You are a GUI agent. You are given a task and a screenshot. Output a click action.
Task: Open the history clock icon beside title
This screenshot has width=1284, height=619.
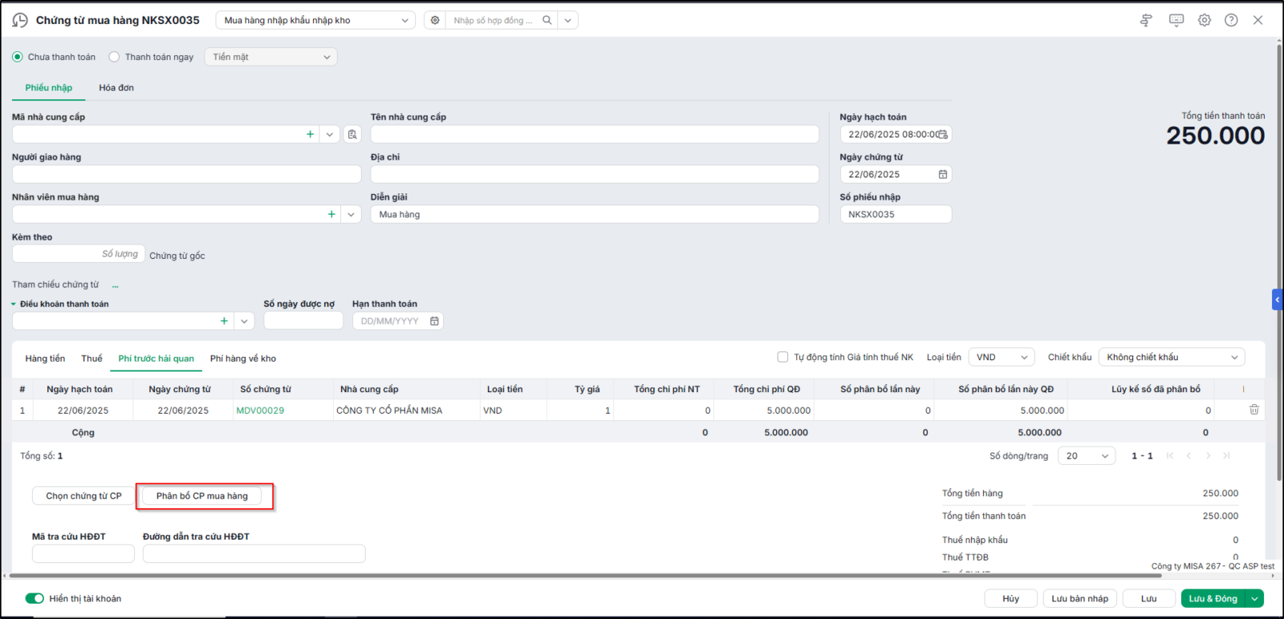[x=20, y=20]
